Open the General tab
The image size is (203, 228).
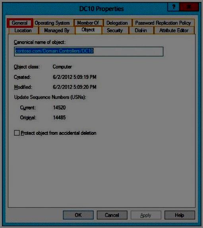click(20, 23)
